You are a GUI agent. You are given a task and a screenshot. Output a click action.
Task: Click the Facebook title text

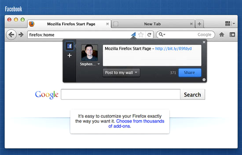tap(14, 9)
